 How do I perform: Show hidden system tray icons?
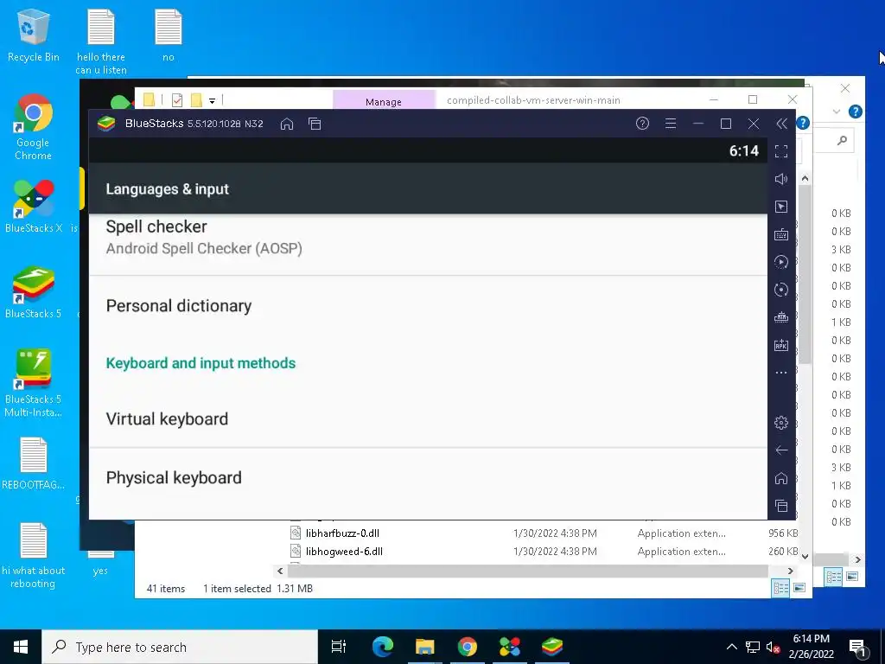point(731,647)
